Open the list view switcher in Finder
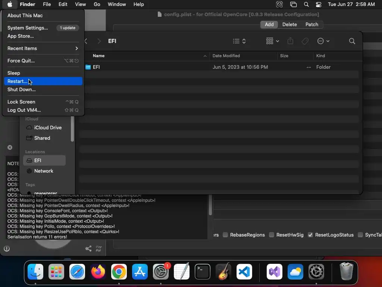This screenshot has height=287, width=382. pos(239,41)
